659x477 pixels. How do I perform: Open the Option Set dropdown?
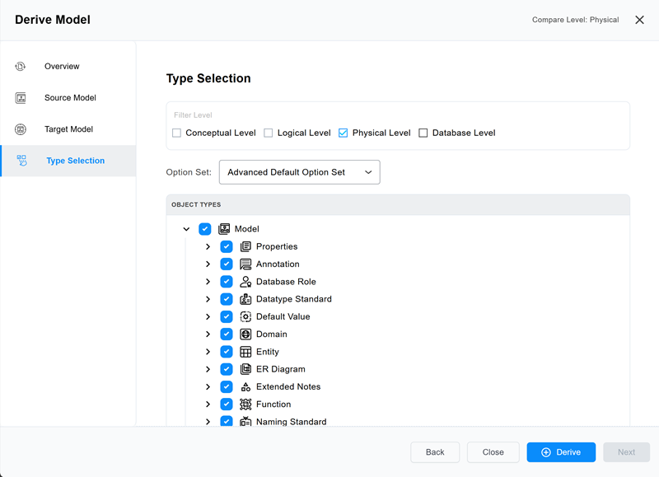299,172
